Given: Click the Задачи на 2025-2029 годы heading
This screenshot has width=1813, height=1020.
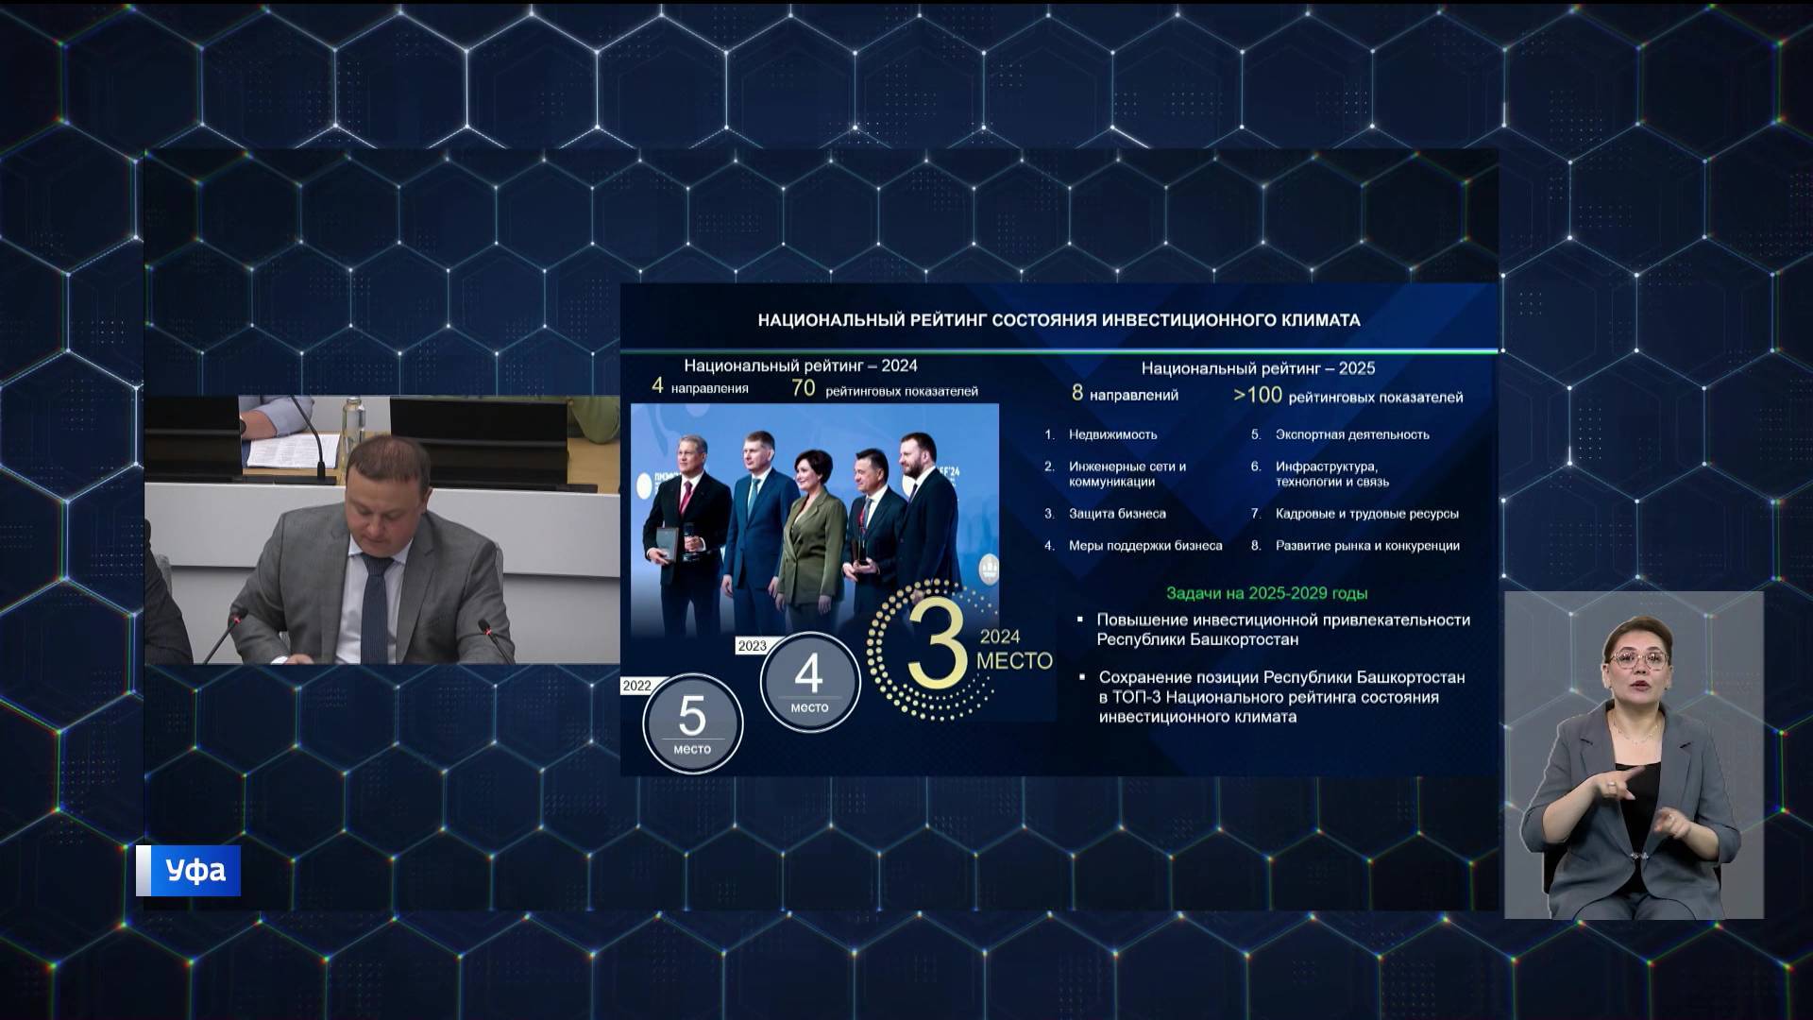Looking at the screenshot, I should pyautogui.click(x=1266, y=593).
